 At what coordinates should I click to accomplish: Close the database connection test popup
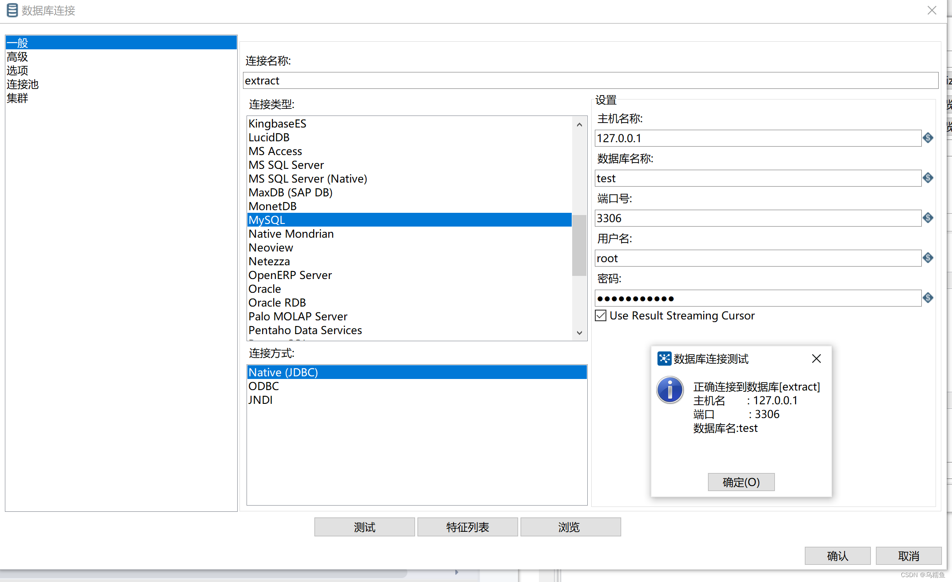[x=816, y=359]
